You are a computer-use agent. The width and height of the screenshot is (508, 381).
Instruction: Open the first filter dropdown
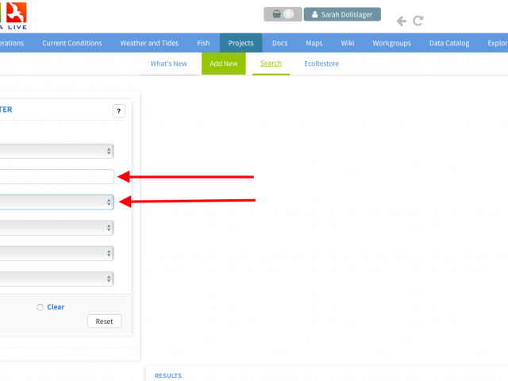(x=56, y=151)
